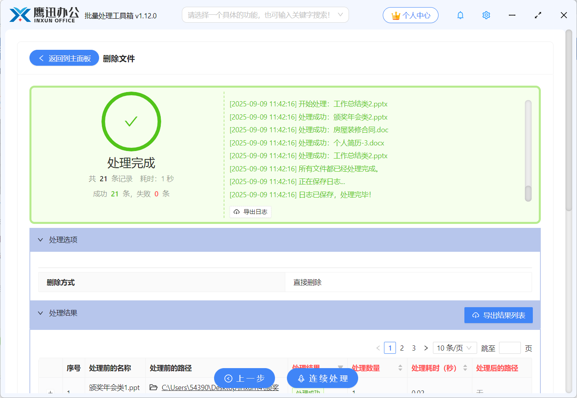Toggle window restore with diagonal arrows icon
The width and height of the screenshot is (577, 398).
coord(538,15)
